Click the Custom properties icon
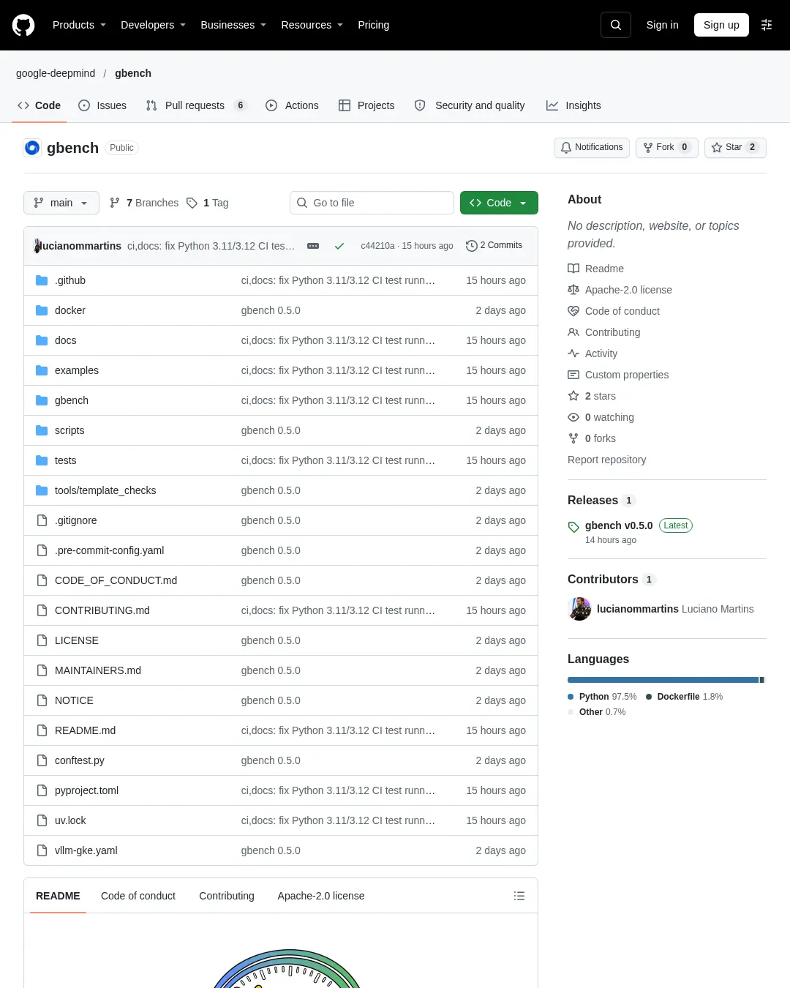This screenshot has width=790, height=988. coord(573,375)
